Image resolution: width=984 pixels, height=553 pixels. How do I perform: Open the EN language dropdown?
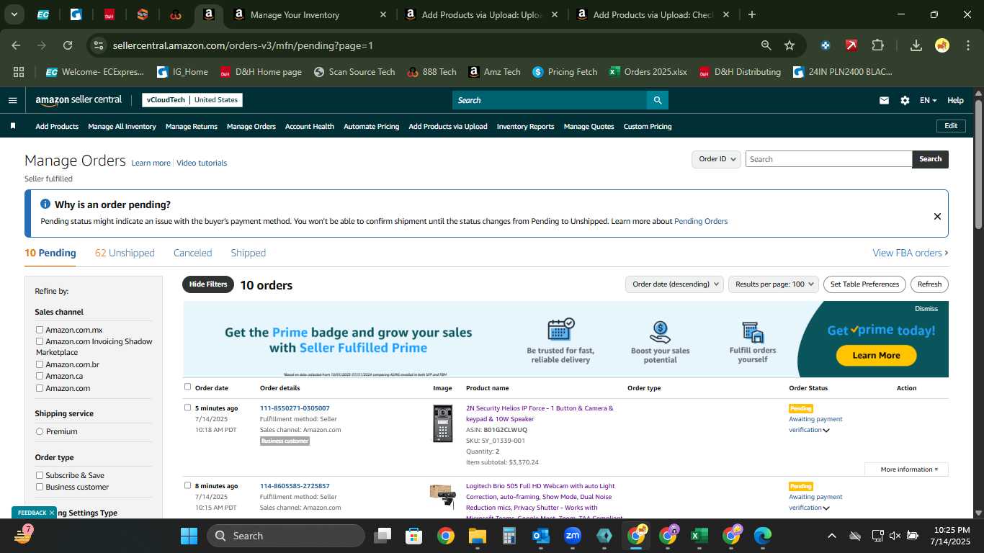928,100
